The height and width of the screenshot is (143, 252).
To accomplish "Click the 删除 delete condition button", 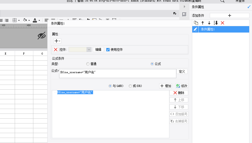I will click(179, 93).
